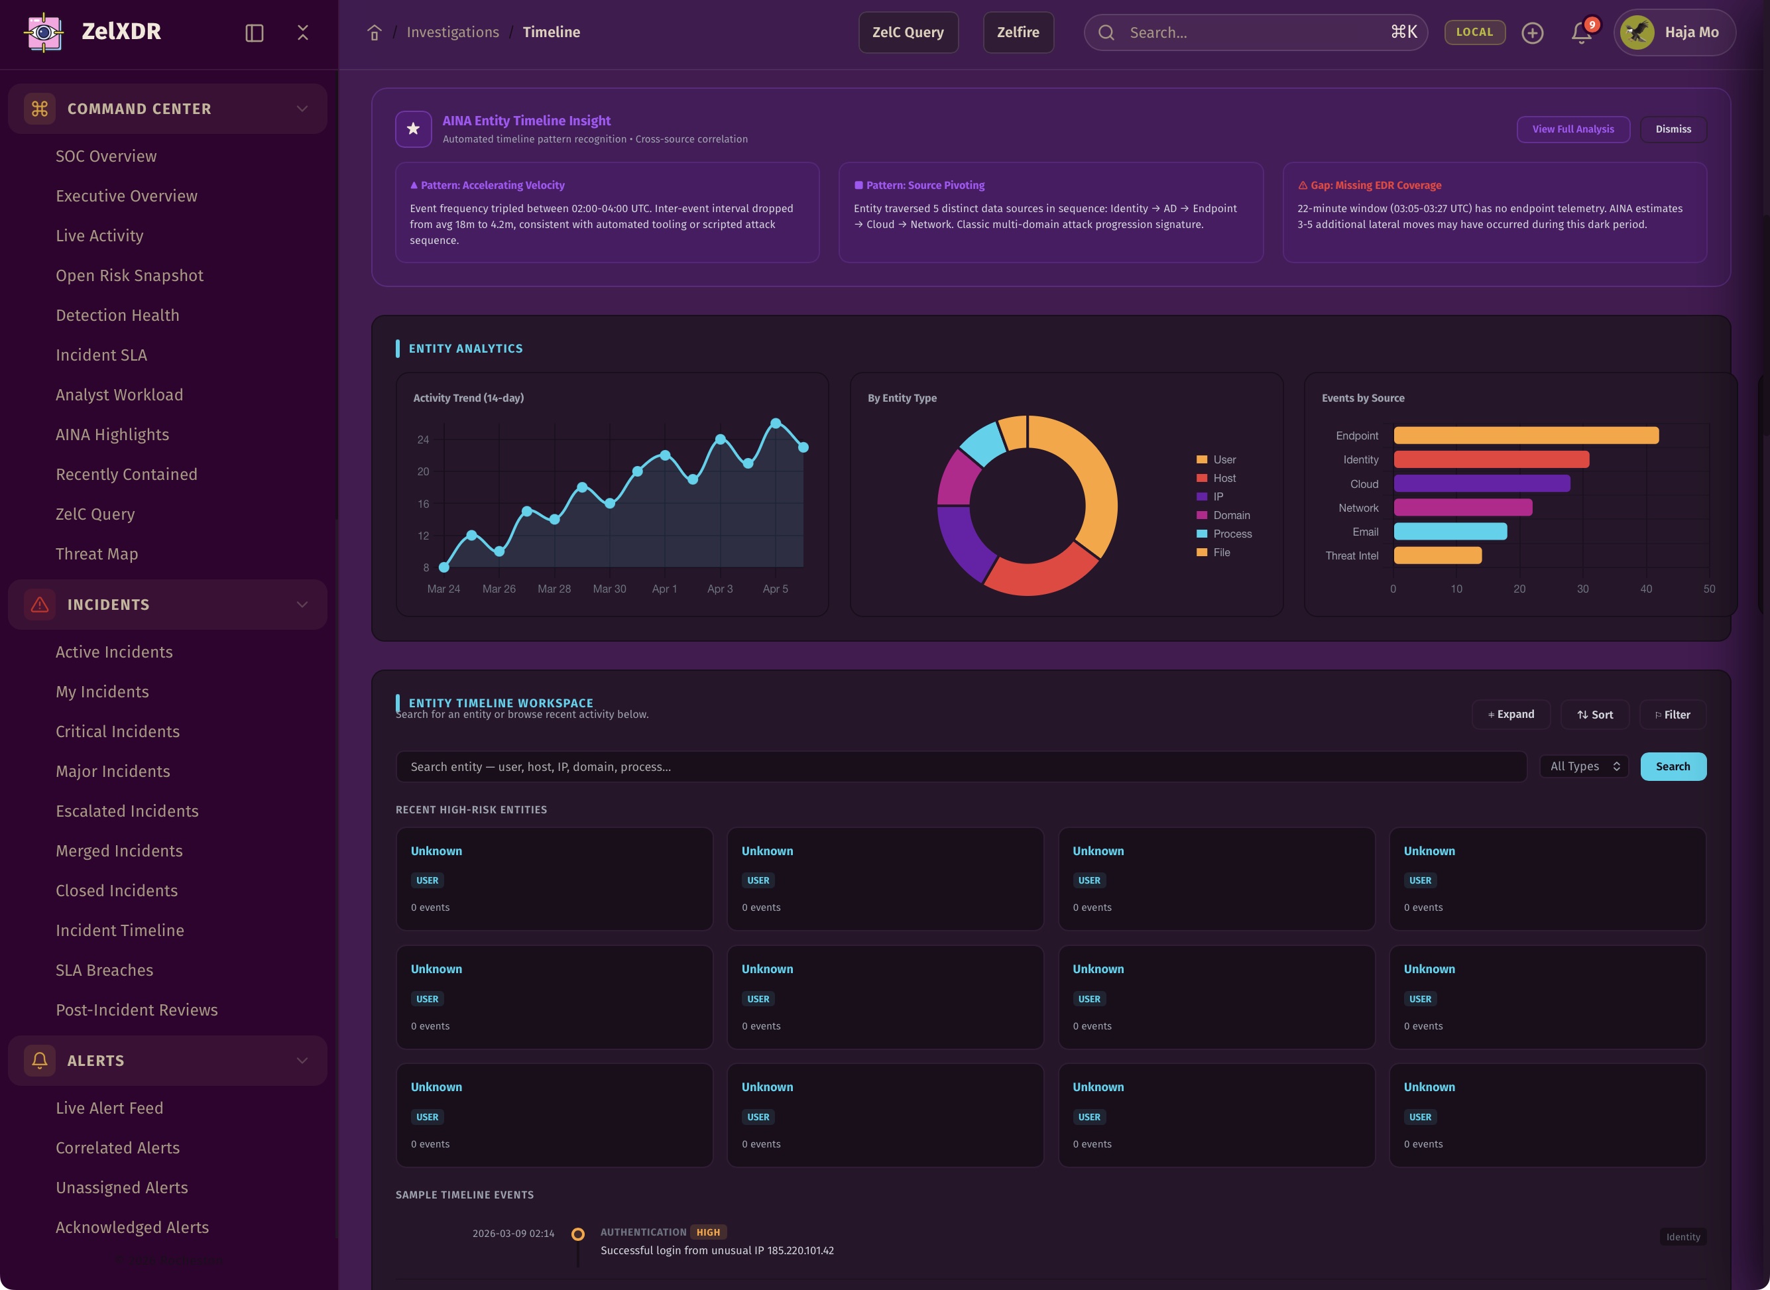Collapse the Command Center section
The height and width of the screenshot is (1290, 1770).
[x=302, y=109]
